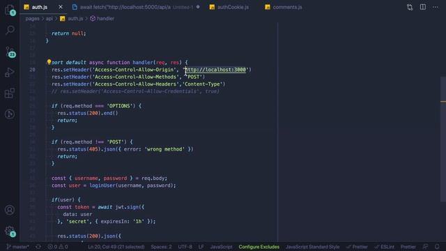
Task: Open the circular icon view below Extensions
Action: [10, 114]
